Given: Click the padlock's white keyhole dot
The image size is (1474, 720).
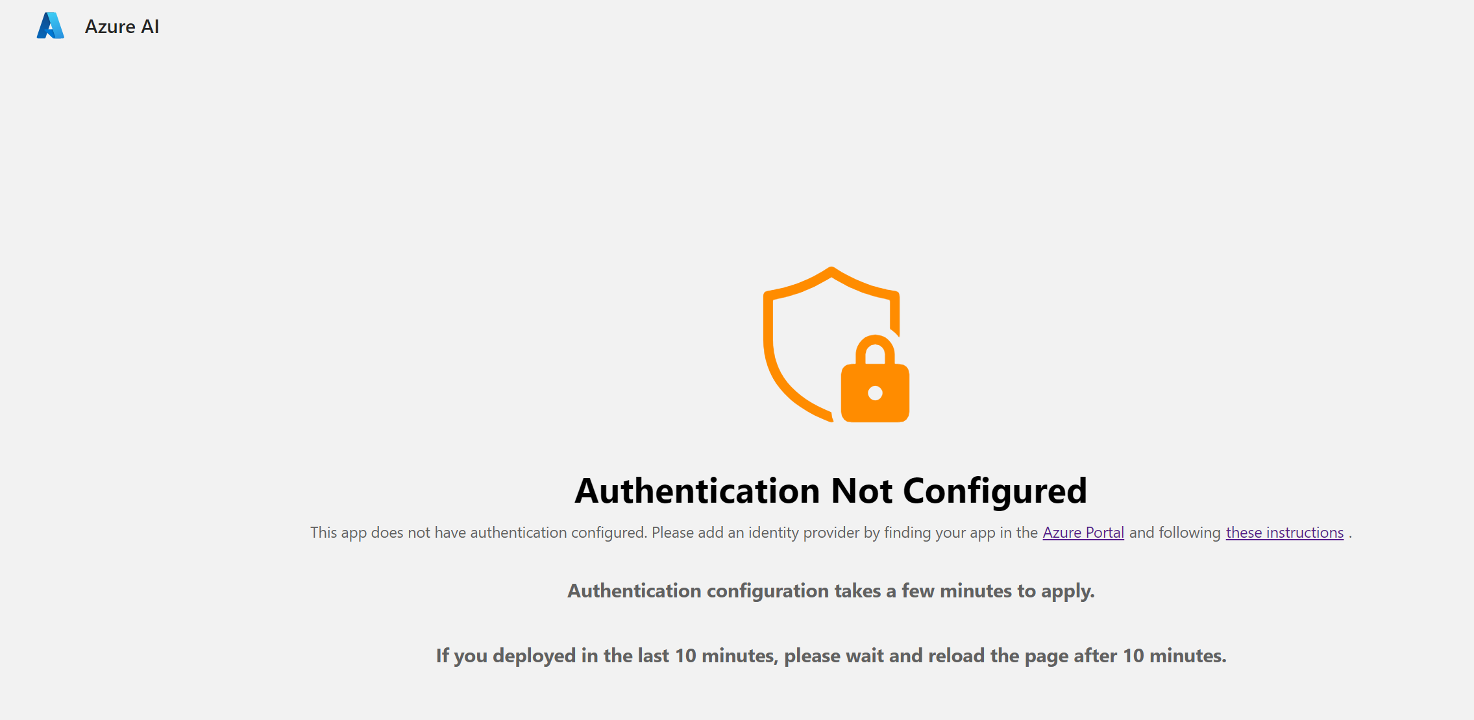Looking at the screenshot, I should pyautogui.click(x=875, y=393).
